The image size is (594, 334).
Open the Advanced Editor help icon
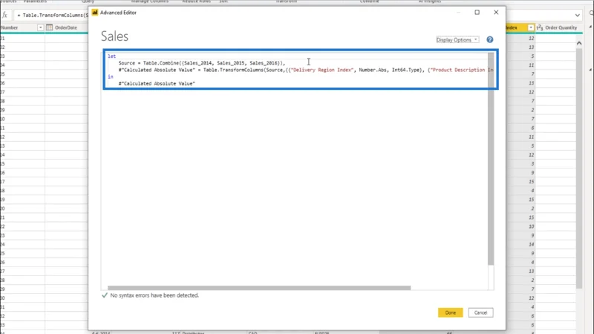tap(490, 39)
